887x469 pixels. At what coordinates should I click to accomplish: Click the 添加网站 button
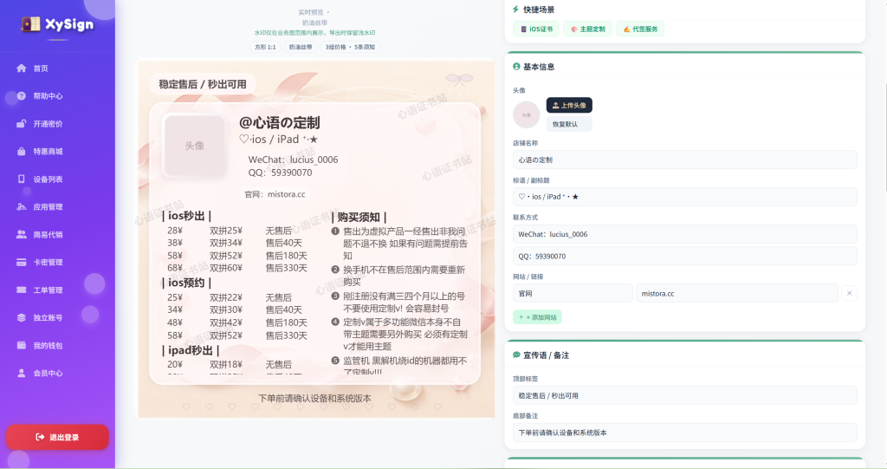537,317
